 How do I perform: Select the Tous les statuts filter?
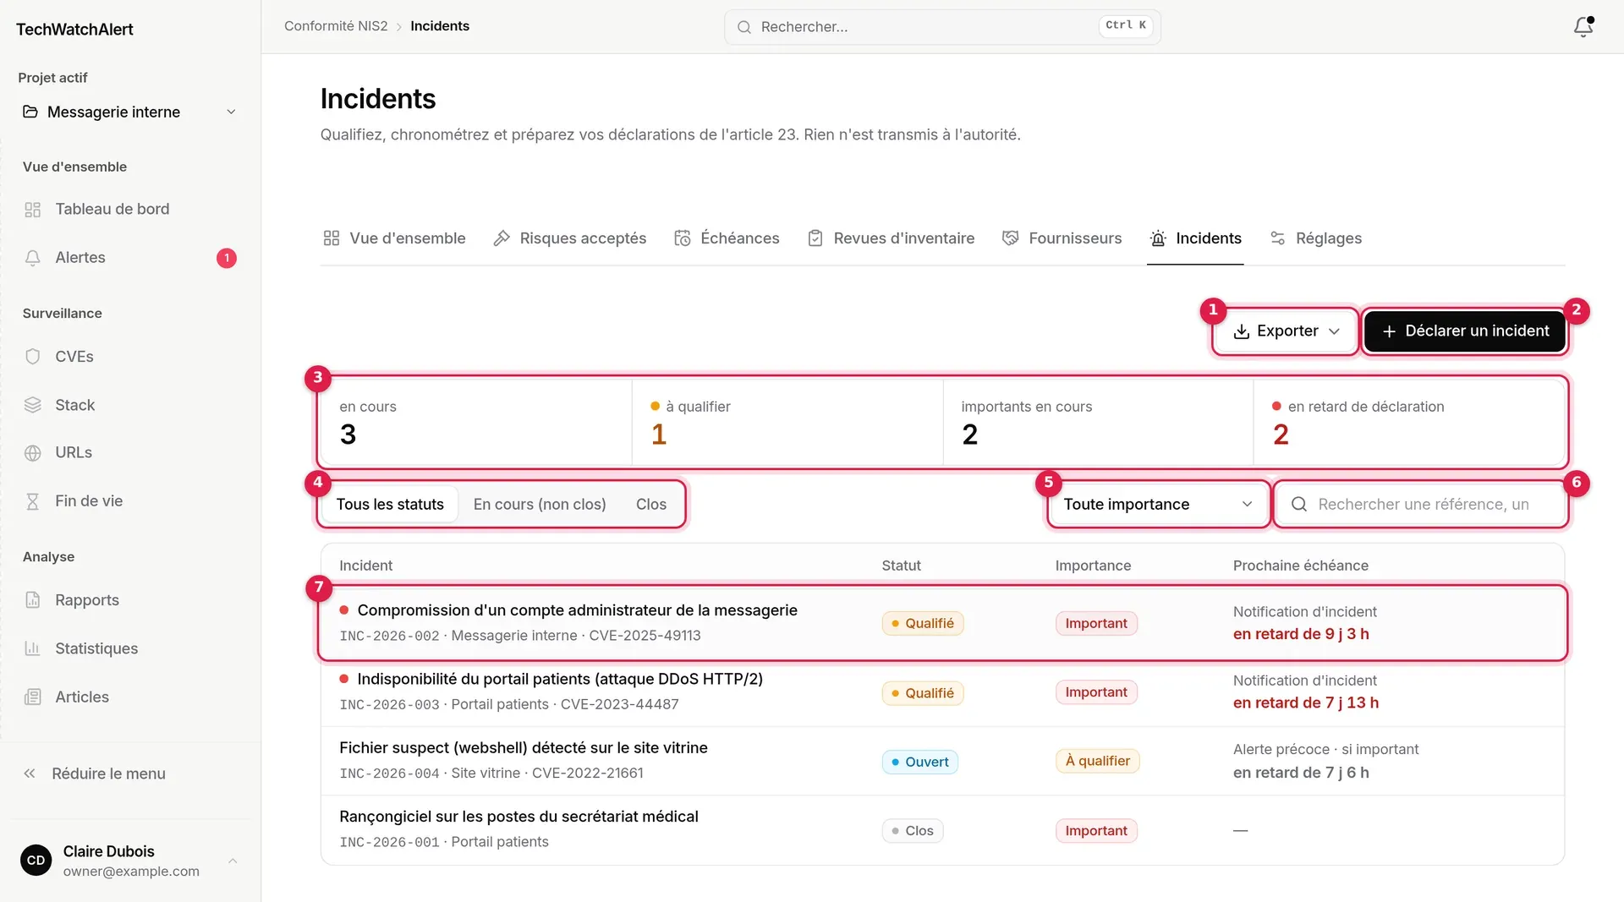pos(390,505)
